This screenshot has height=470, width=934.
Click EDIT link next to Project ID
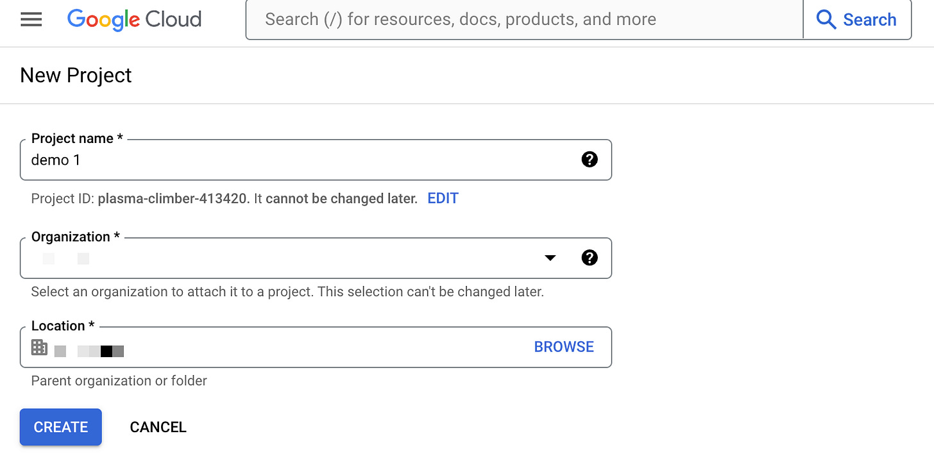click(x=443, y=199)
